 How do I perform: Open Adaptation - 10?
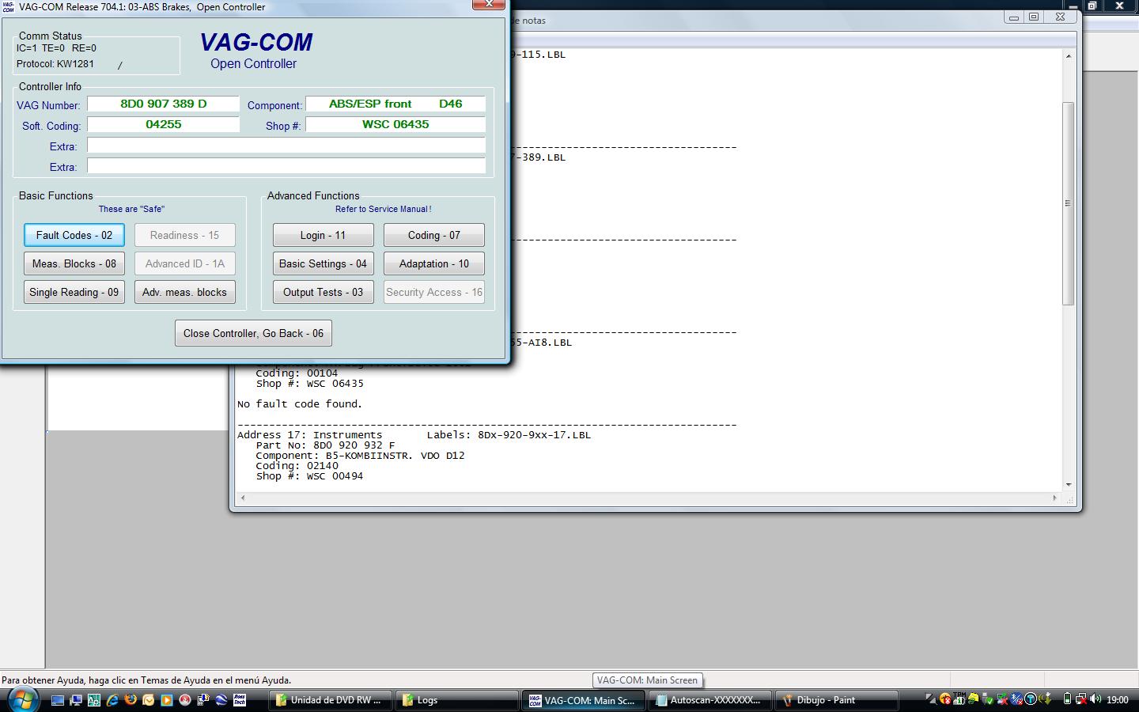433,263
